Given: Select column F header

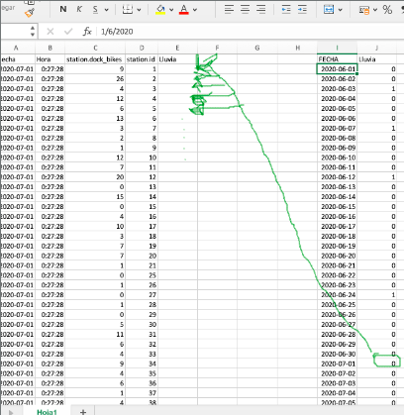Looking at the screenshot, I should coord(217,48).
